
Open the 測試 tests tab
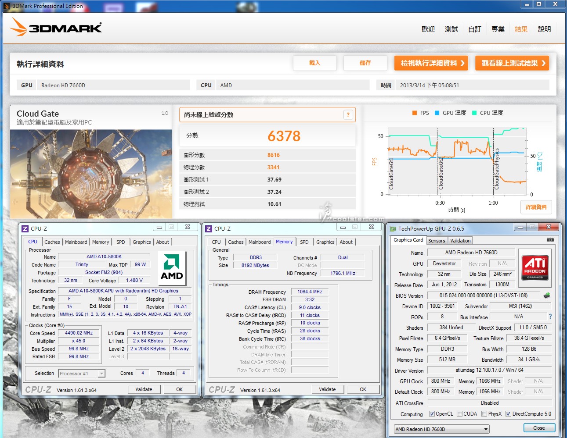(451, 29)
